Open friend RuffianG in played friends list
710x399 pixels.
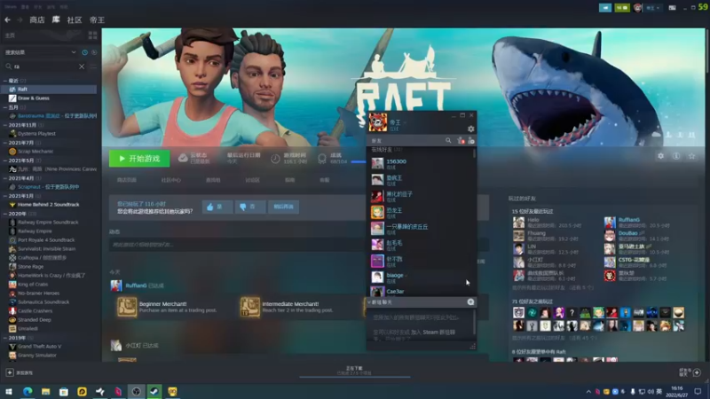pyautogui.click(x=629, y=220)
